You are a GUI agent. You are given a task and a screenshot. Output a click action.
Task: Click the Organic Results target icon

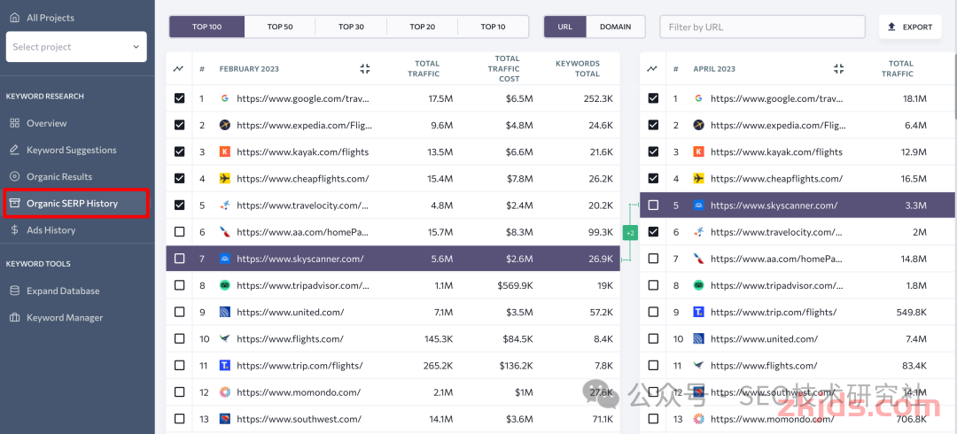(15, 177)
